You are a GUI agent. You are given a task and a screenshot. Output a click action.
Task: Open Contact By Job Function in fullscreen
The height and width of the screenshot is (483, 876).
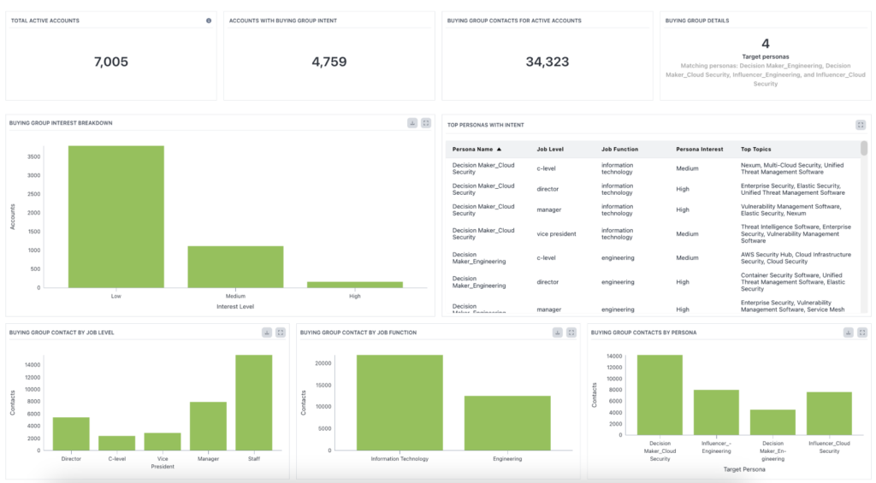[x=571, y=333]
